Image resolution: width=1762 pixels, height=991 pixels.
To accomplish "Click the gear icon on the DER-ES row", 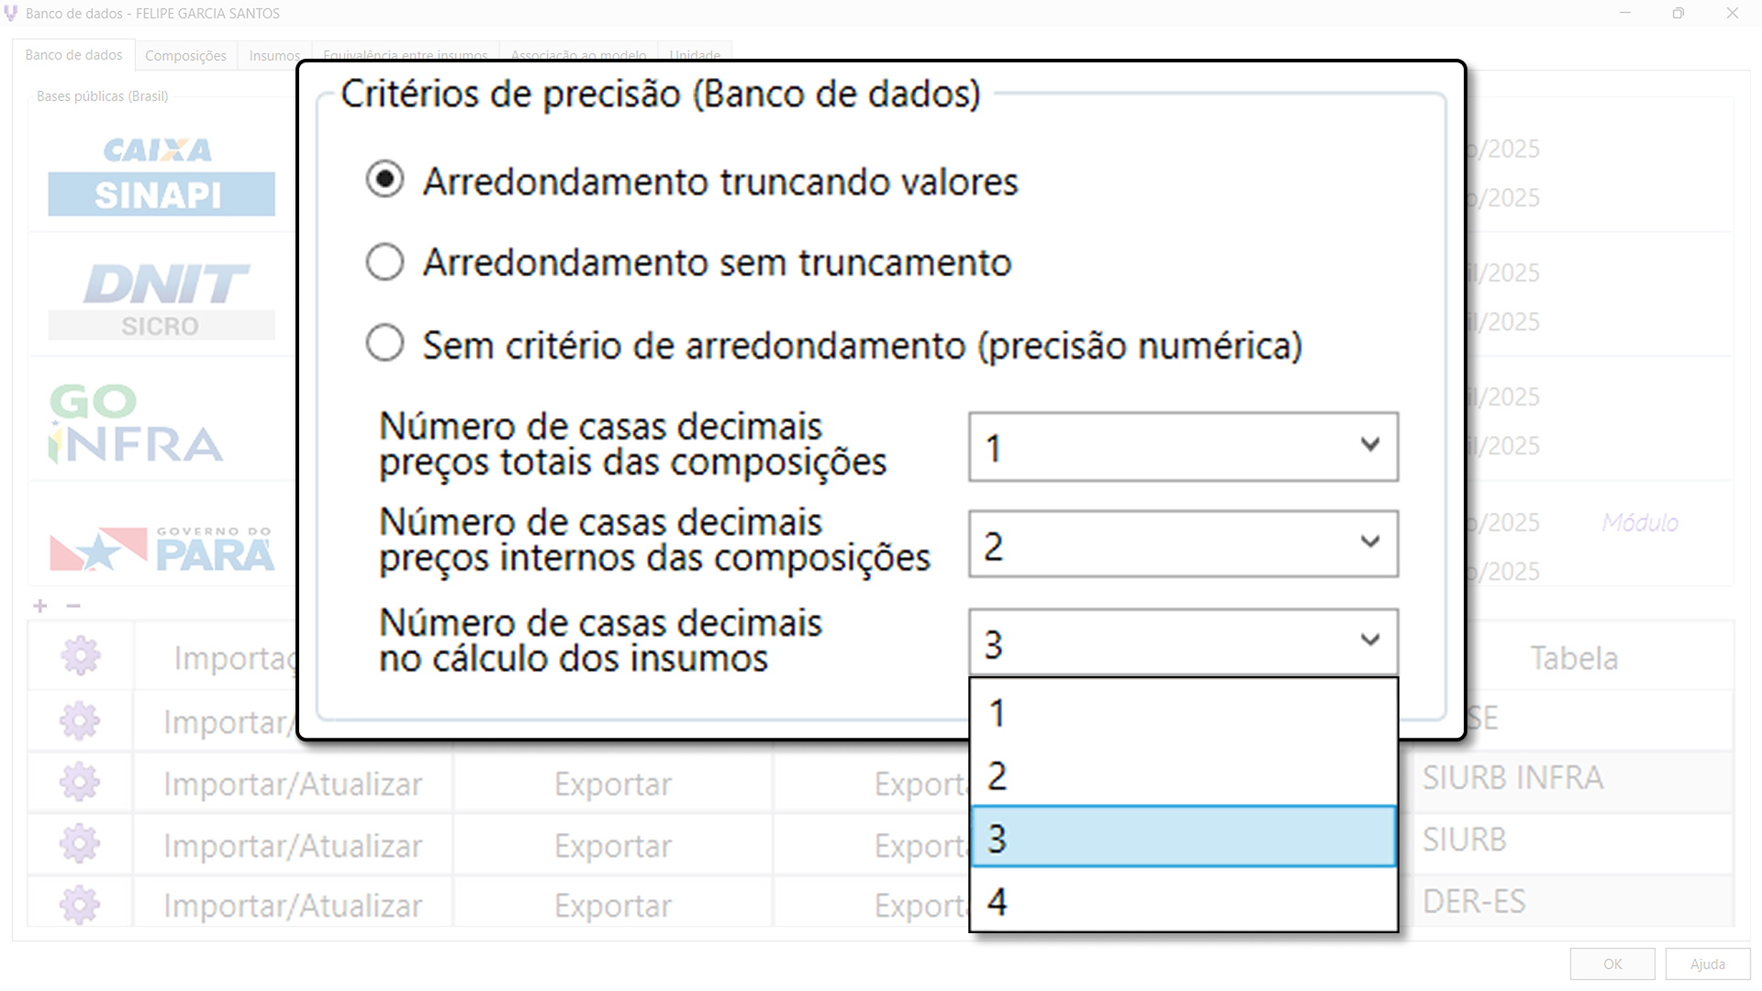I will click(80, 903).
